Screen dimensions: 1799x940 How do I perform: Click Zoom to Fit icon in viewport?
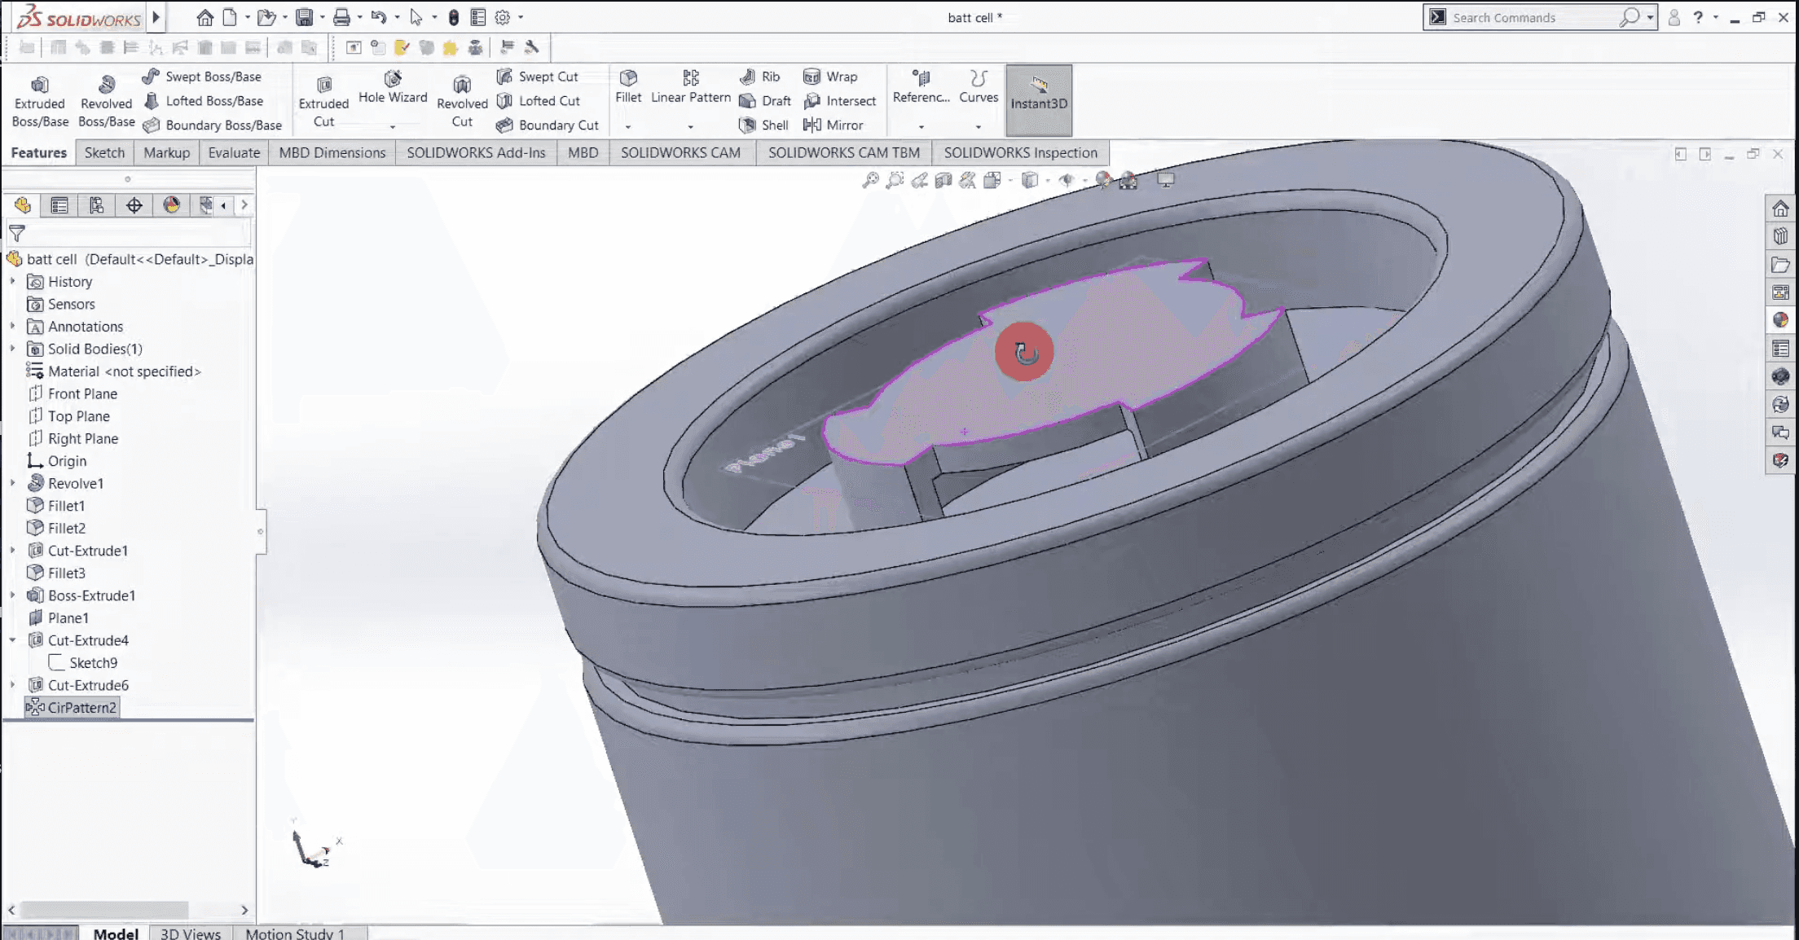(870, 180)
